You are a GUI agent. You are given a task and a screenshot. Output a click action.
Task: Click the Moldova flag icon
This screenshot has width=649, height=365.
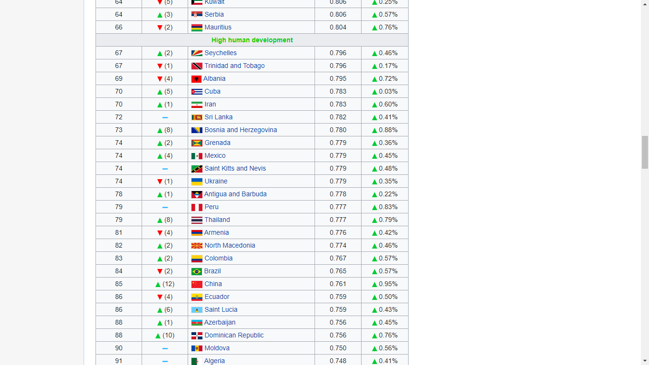(197, 348)
